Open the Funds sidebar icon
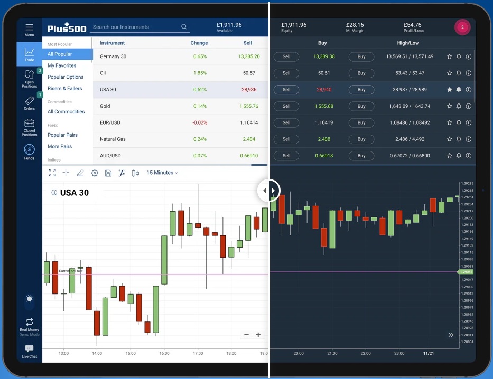The image size is (493, 379). tap(29, 152)
